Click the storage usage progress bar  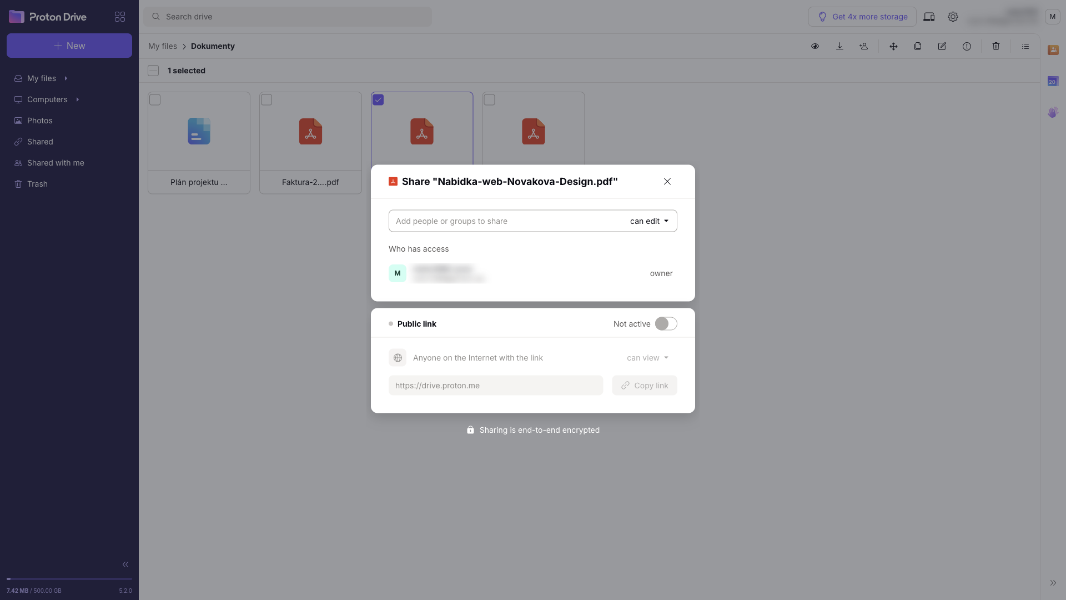coord(69,579)
